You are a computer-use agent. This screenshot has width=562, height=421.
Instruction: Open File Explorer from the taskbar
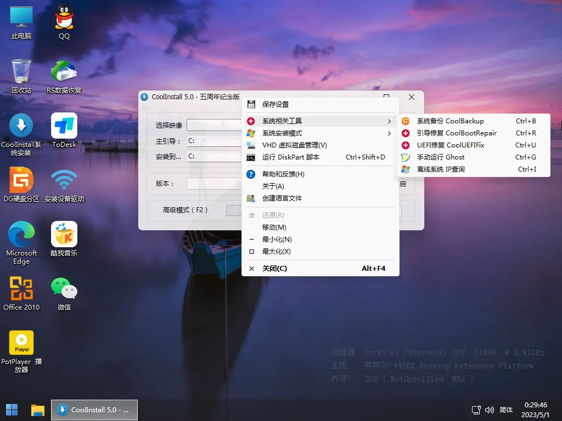37,409
